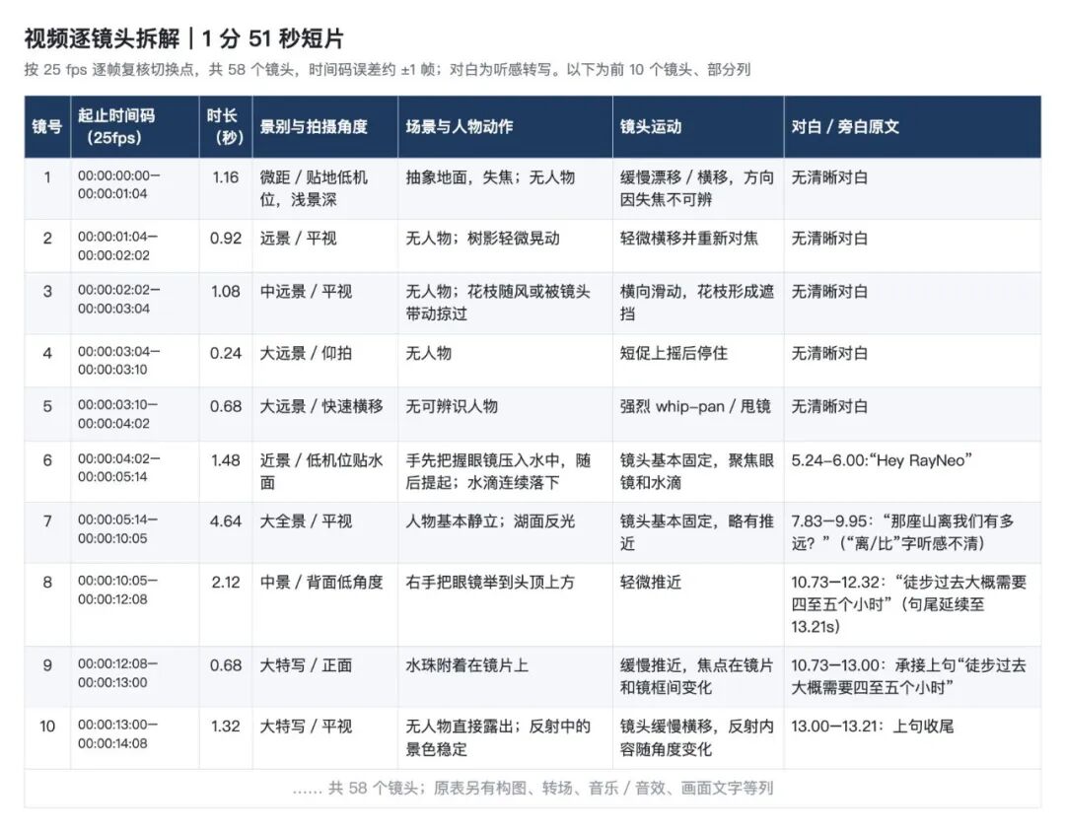Click timecode "00:00:00:00–00:00:01:04" of shot 1

119,184
